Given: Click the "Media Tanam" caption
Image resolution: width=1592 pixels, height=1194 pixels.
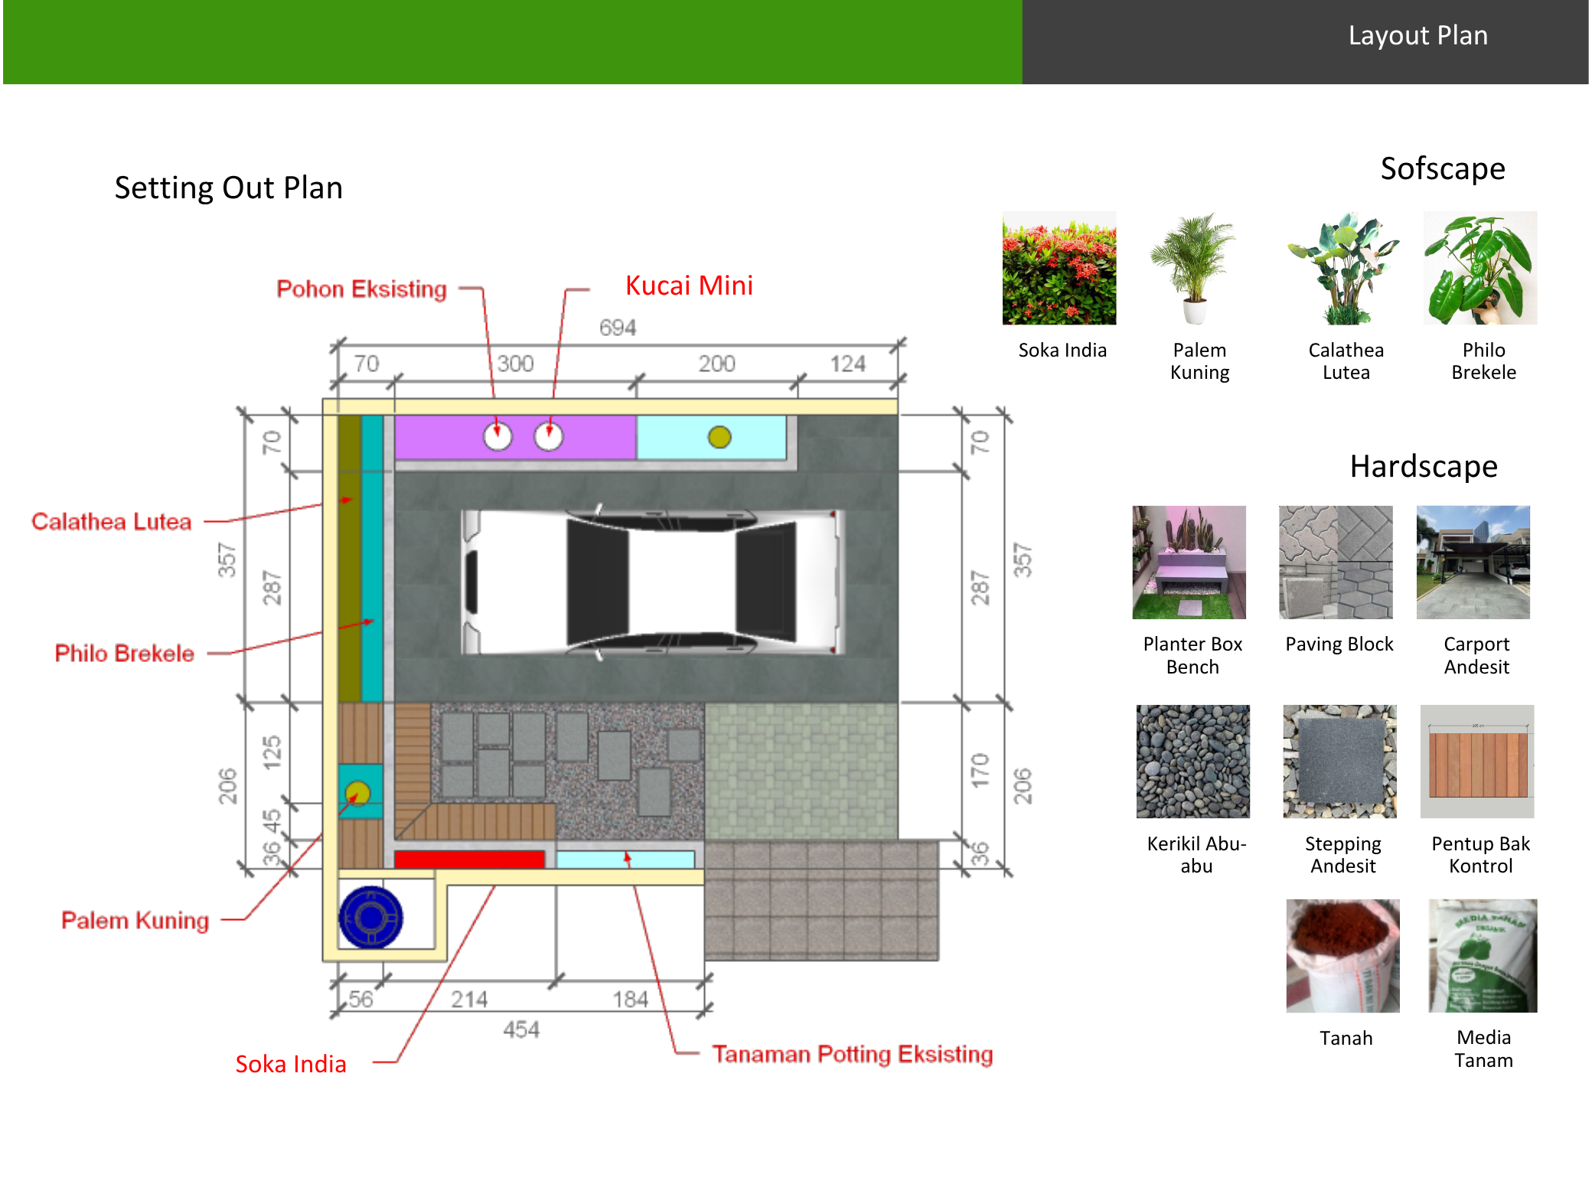Looking at the screenshot, I should point(1484,1049).
